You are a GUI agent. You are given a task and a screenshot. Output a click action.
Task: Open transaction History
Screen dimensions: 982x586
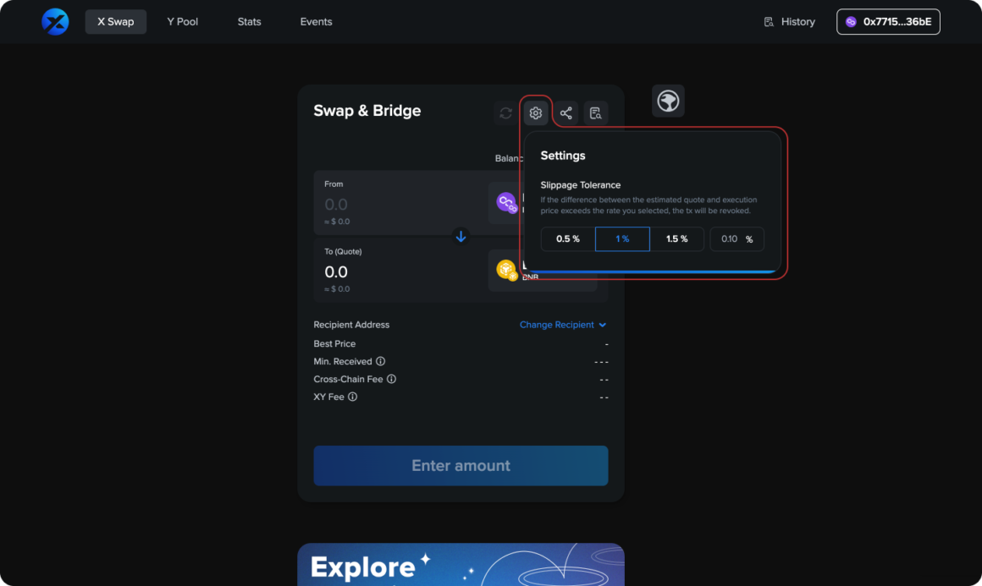[x=789, y=21]
